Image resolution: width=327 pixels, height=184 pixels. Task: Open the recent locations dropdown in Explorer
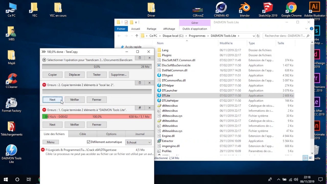click(x=131, y=36)
